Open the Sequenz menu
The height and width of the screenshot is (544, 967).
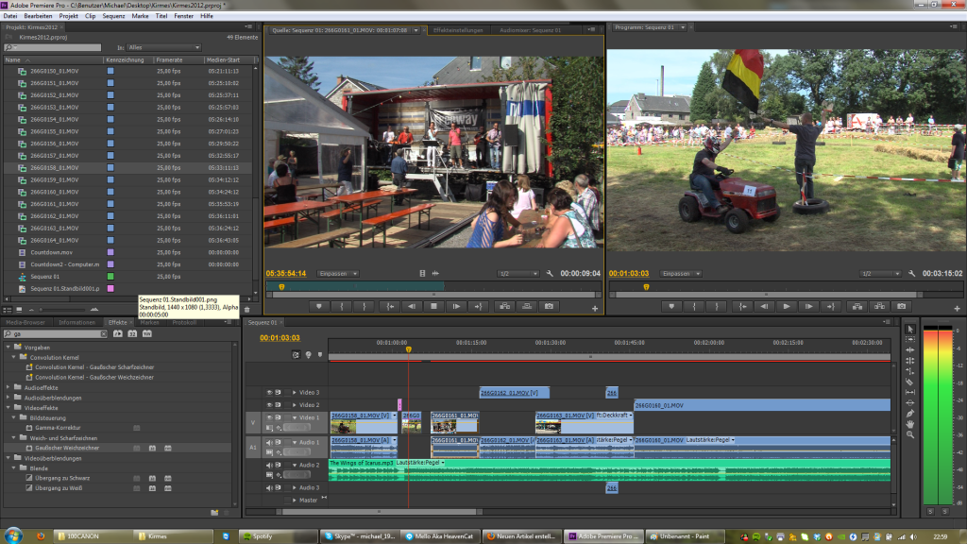113,16
